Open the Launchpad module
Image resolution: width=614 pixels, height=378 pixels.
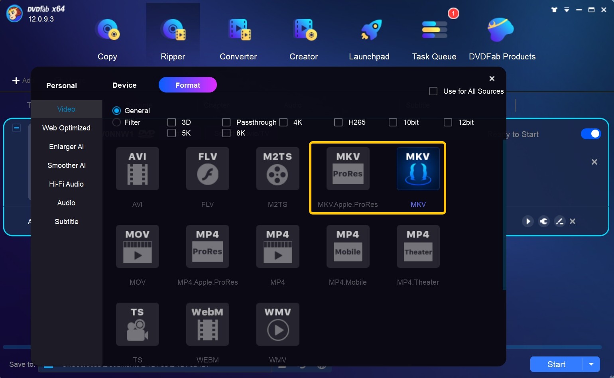[369, 39]
